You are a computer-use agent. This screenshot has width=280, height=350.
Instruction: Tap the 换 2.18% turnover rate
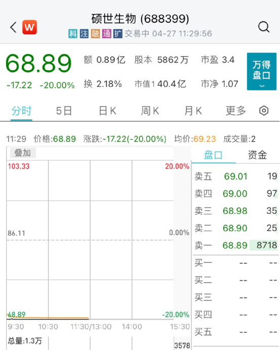click(x=103, y=84)
